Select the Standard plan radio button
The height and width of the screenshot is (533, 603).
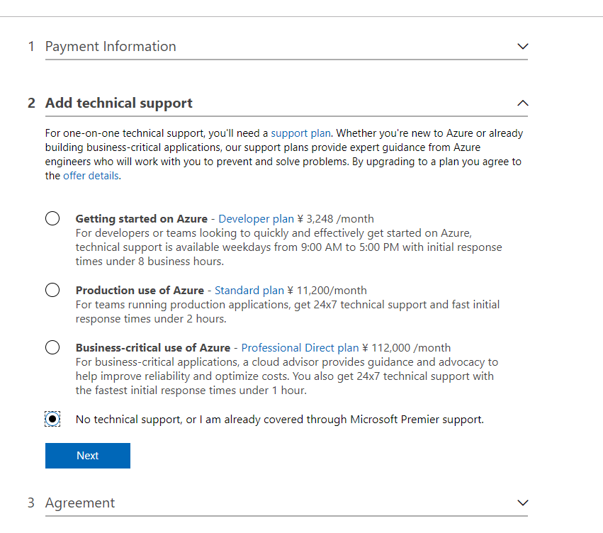[52, 290]
